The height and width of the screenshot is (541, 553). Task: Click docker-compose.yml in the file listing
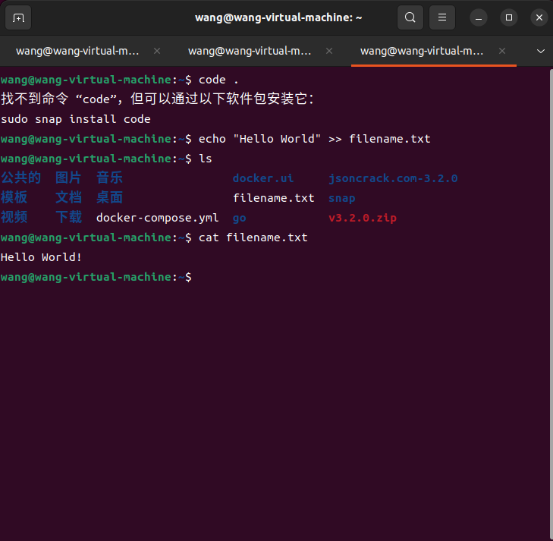157,218
